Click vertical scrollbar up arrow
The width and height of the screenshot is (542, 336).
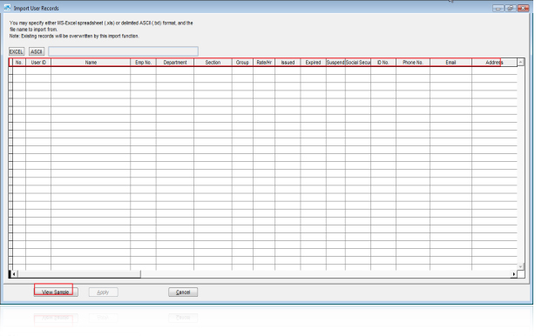click(x=520, y=62)
